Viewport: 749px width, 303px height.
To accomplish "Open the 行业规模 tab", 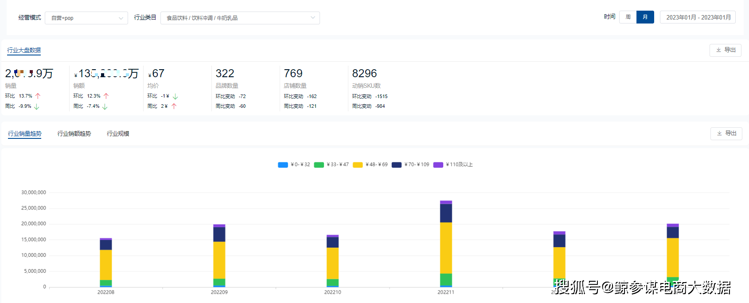I will click(x=118, y=134).
